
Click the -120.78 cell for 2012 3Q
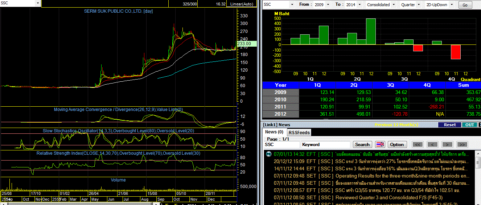pyautogui.click(x=391, y=114)
